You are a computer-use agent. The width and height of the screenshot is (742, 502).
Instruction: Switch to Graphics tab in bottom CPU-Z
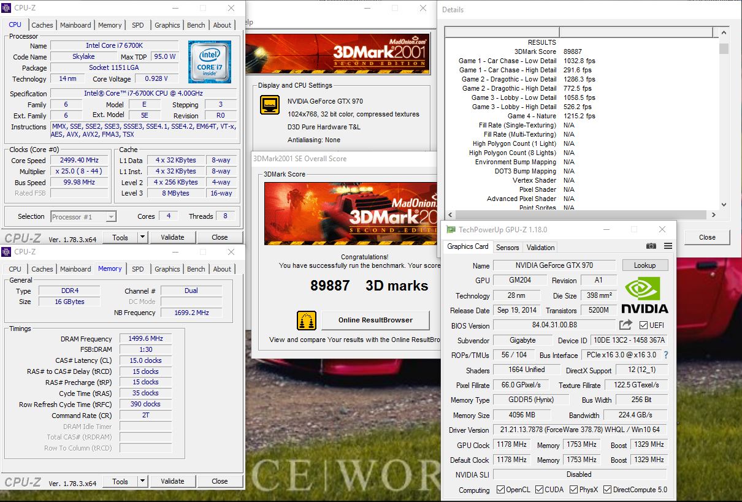[167, 269]
